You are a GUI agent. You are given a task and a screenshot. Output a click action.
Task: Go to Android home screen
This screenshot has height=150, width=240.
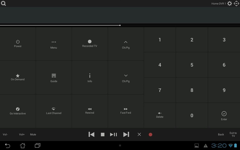tap(23, 145)
